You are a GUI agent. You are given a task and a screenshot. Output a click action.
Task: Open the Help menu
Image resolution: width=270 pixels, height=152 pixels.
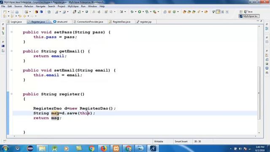tap(102, 6)
